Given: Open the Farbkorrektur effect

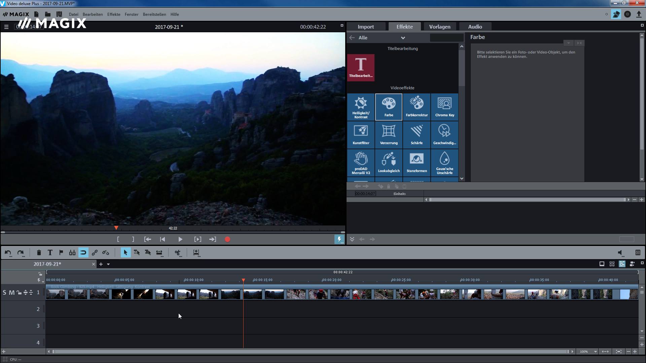Looking at the screenshot, I should [417, 107].
